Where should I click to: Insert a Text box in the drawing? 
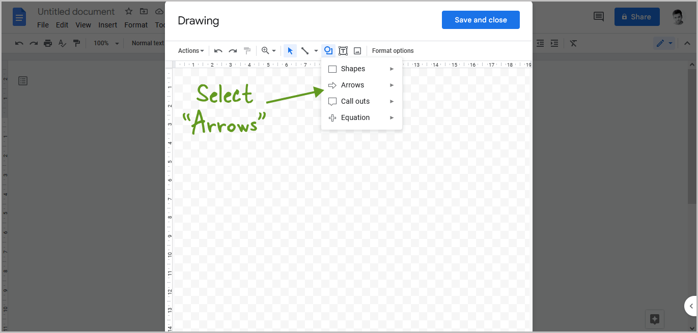tap(343, 50)
